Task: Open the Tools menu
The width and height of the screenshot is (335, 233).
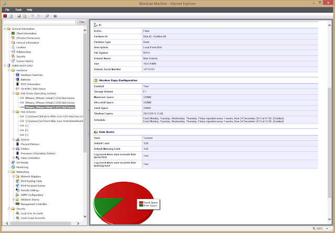Action: pyautogui.click(x=18, y=9)
